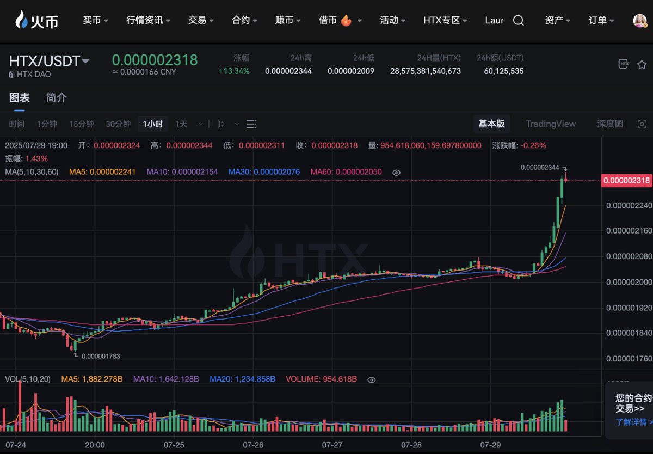653x454 pixels.
Task: Switch to the 图表 chart tab
Action: pyautogui.click(x=20, y=98)
